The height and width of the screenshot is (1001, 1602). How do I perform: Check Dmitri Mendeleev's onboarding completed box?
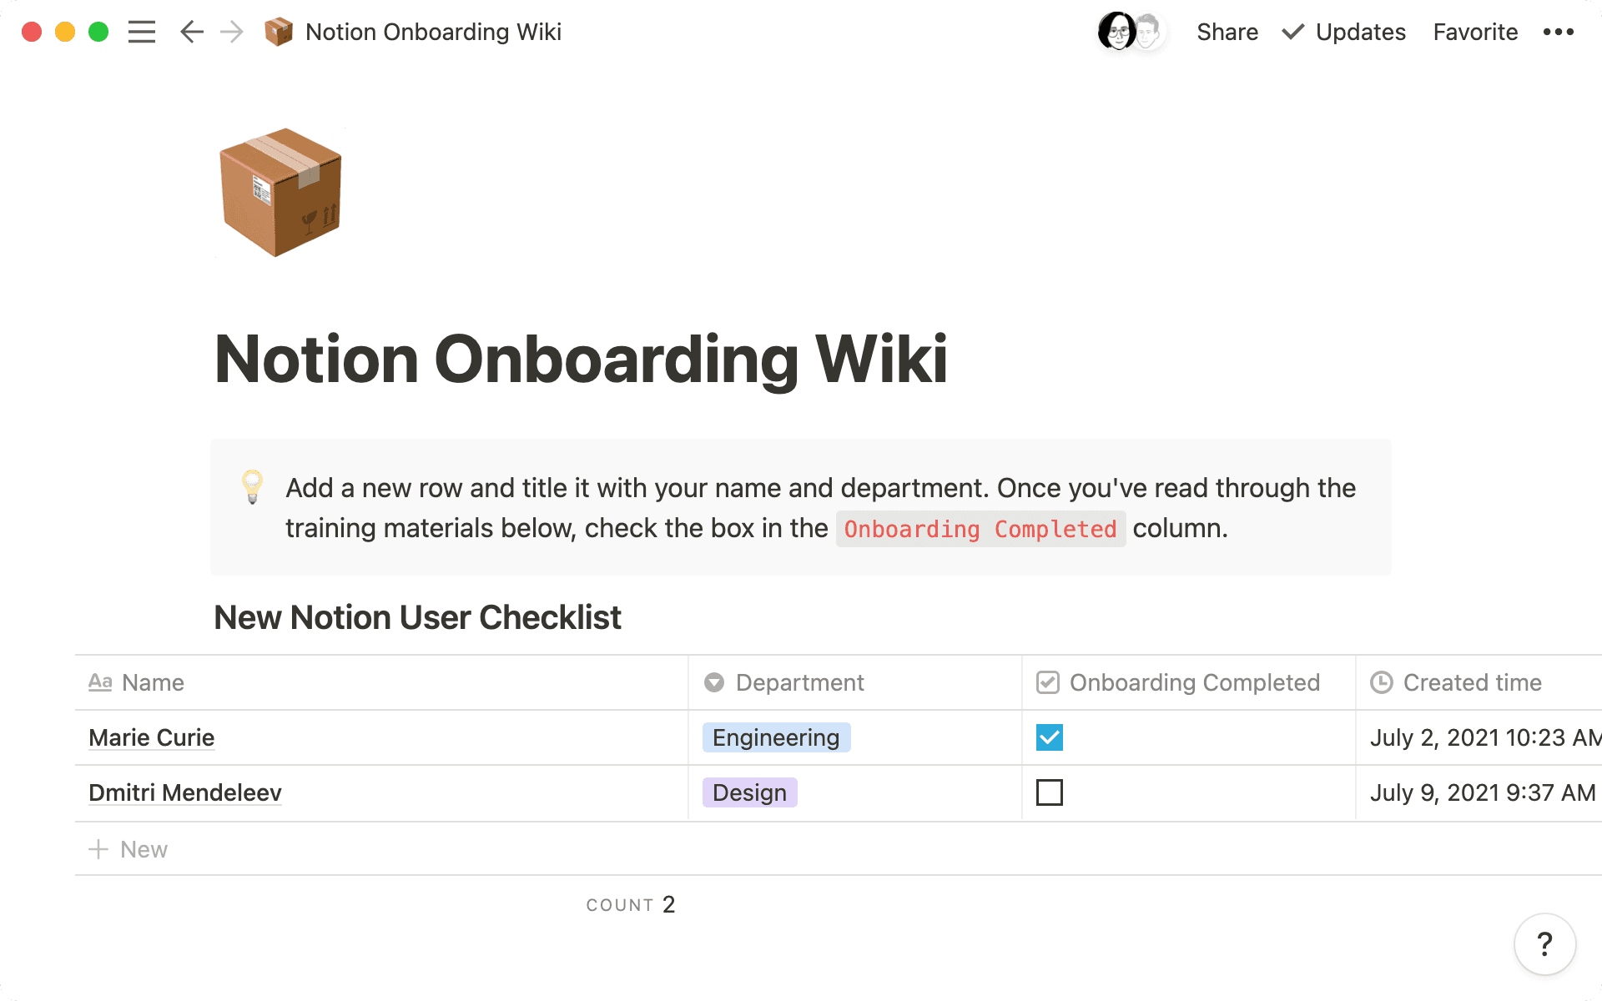coord(1049,792)
